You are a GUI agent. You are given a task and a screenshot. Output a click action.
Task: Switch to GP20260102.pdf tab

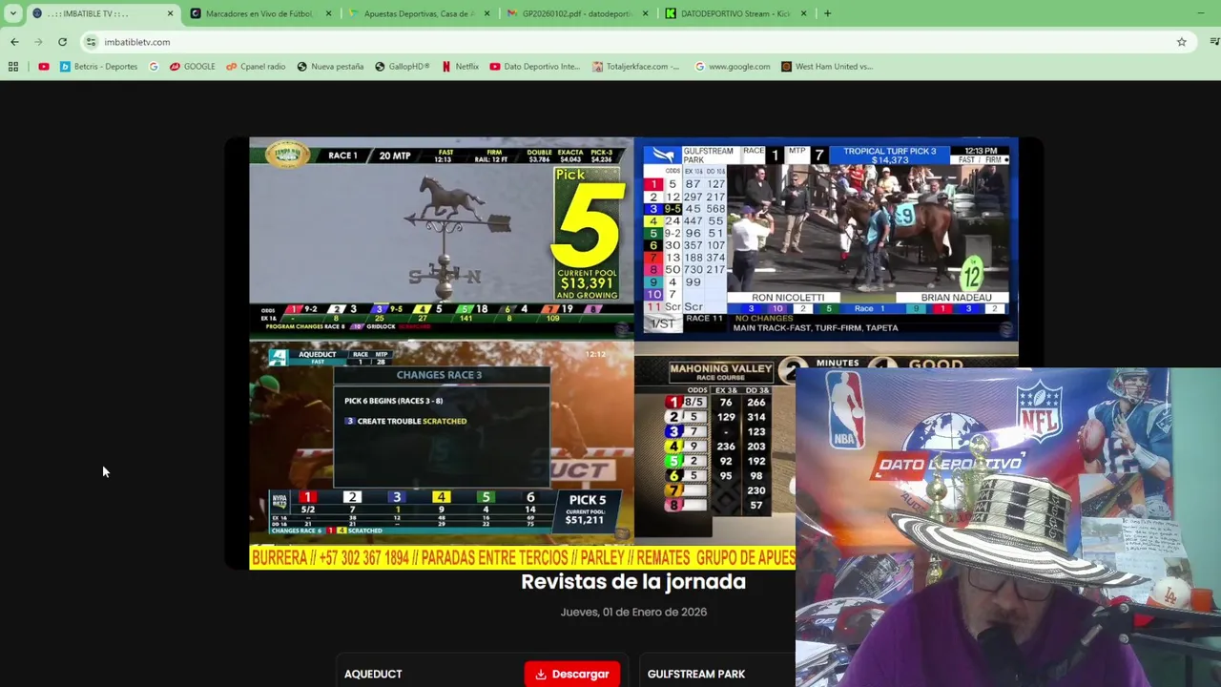577,13
